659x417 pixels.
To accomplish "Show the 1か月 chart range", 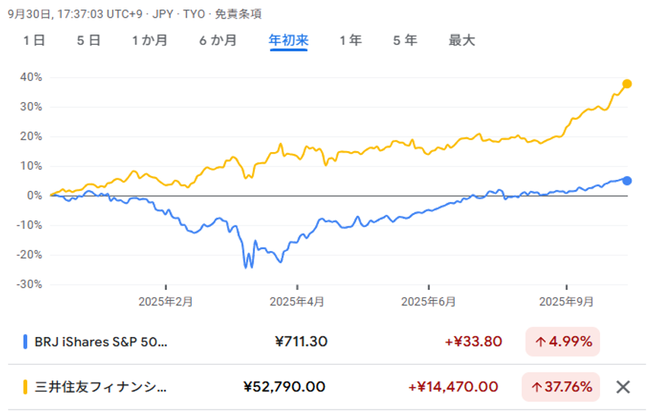I will tap(149, 40).
